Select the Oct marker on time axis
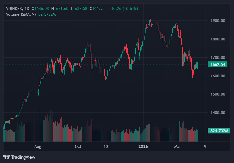The image size is (234, 163). (x=78, y=146)
